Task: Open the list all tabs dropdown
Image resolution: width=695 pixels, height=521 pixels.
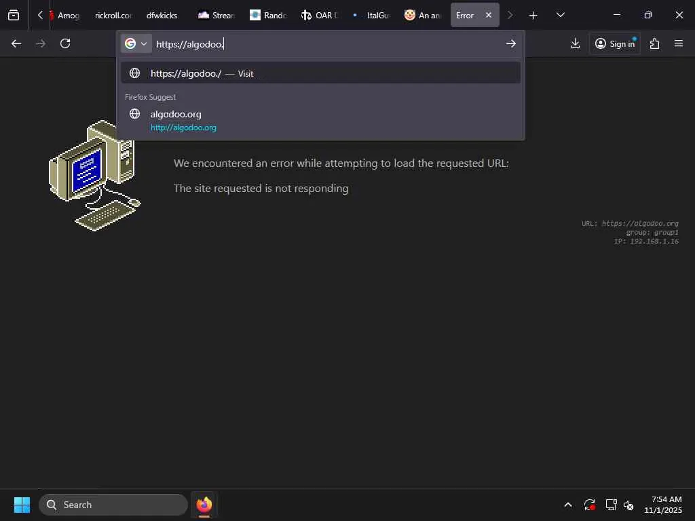Action: pyautogui.click(x=560, y=15)
